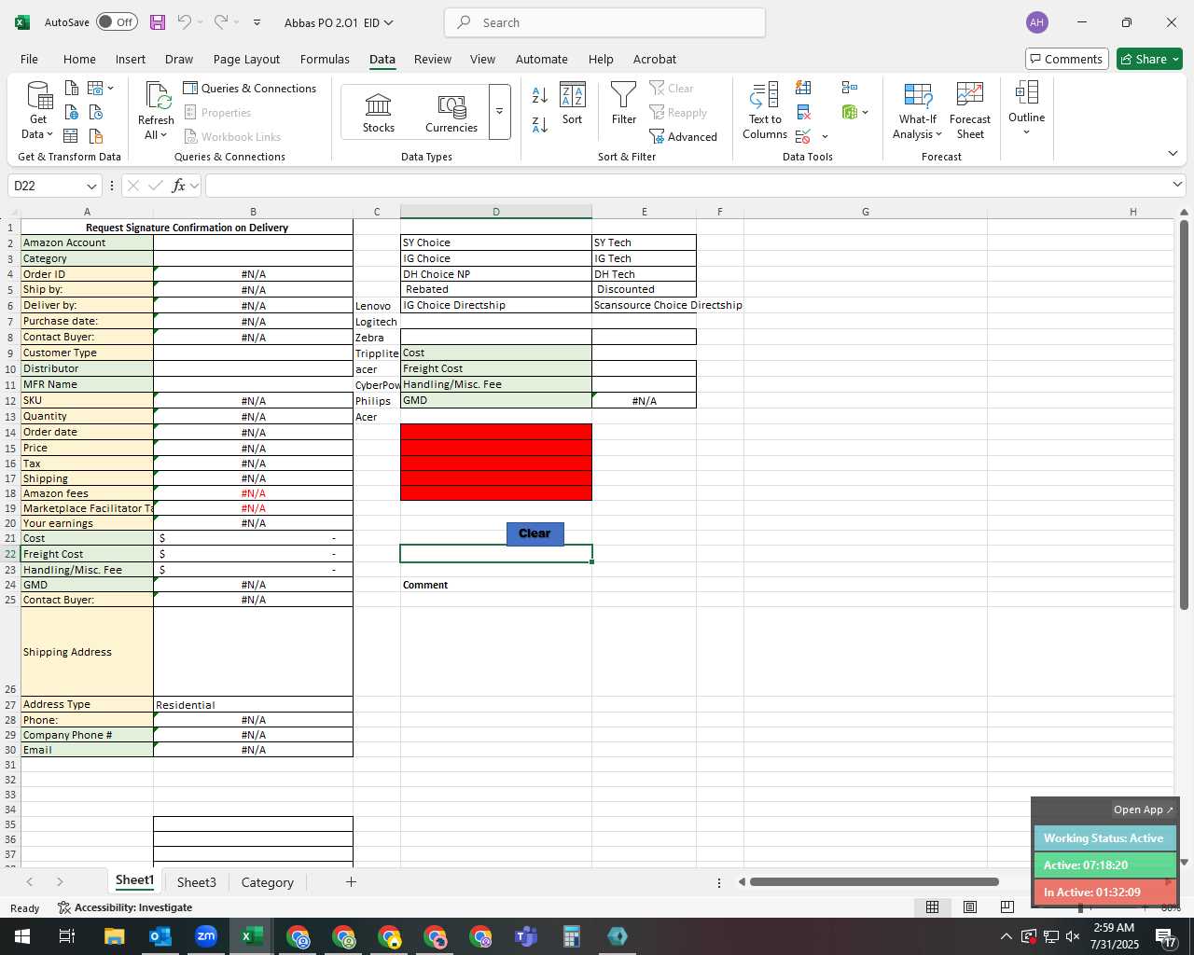
Task: Click the horizontal scrollbar thumb
Action: coord(874,881)
